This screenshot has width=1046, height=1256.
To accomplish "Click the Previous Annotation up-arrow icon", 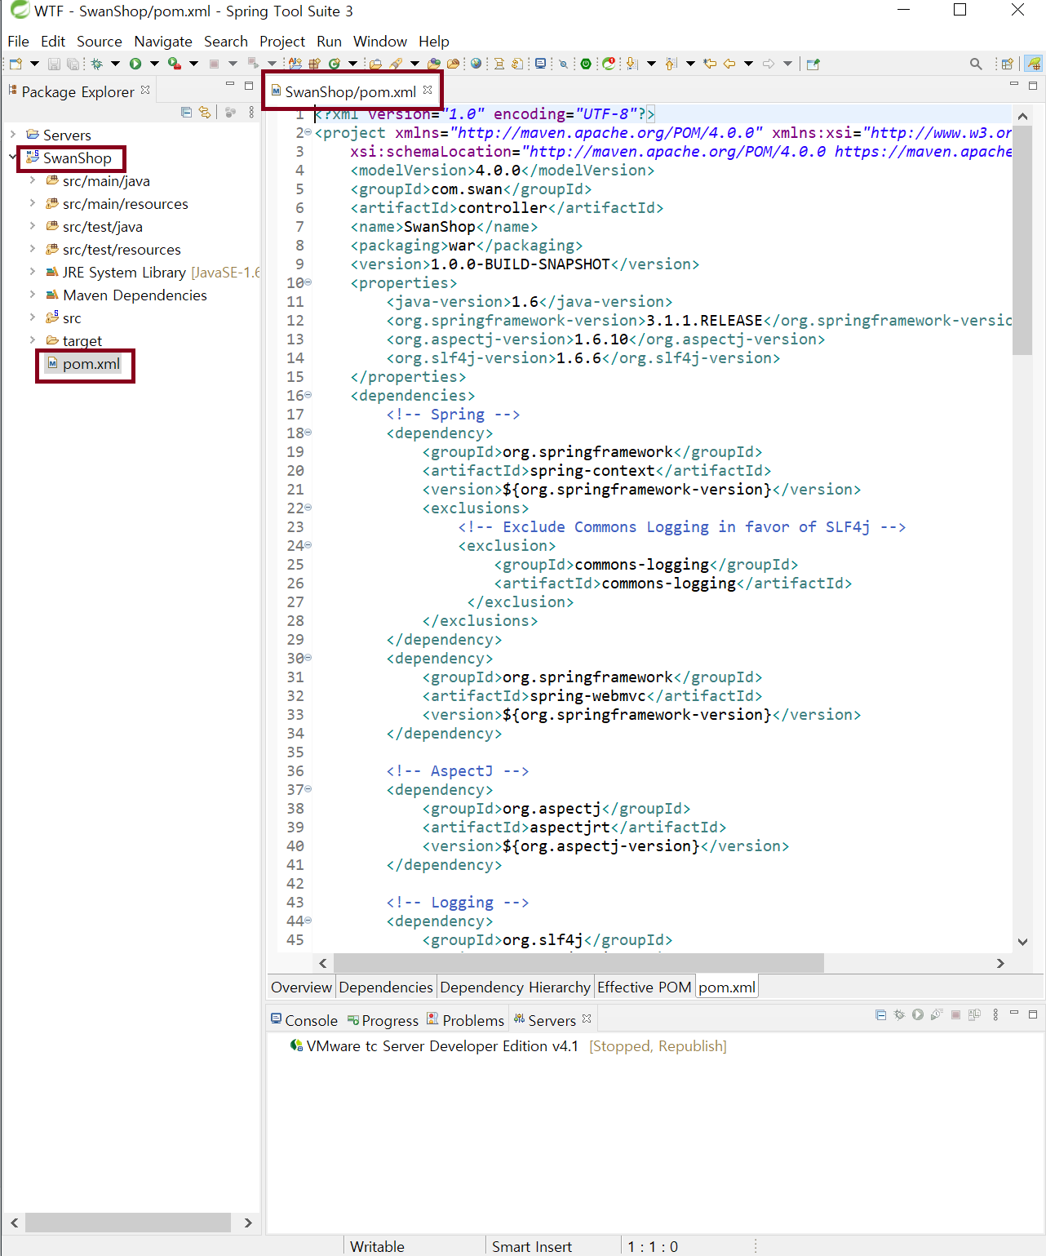I will [671, 64].
